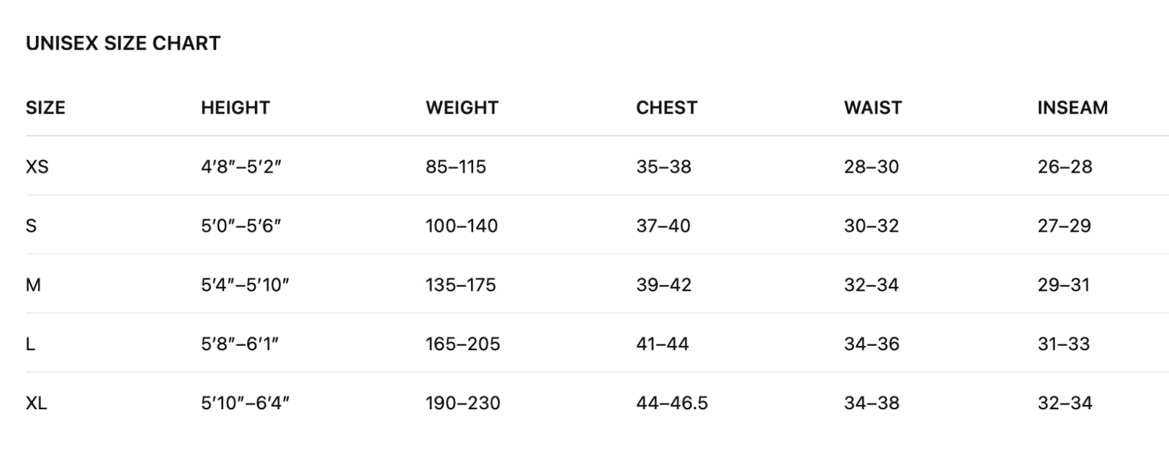The height and width of the screenshot is (474, 1169).
Task: Select the L waist value 34–36
Action: coord(872,344)
